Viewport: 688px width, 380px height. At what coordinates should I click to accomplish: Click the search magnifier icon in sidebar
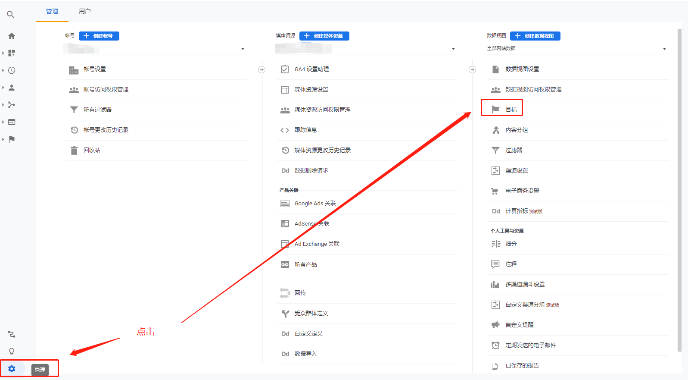[11, 15]
